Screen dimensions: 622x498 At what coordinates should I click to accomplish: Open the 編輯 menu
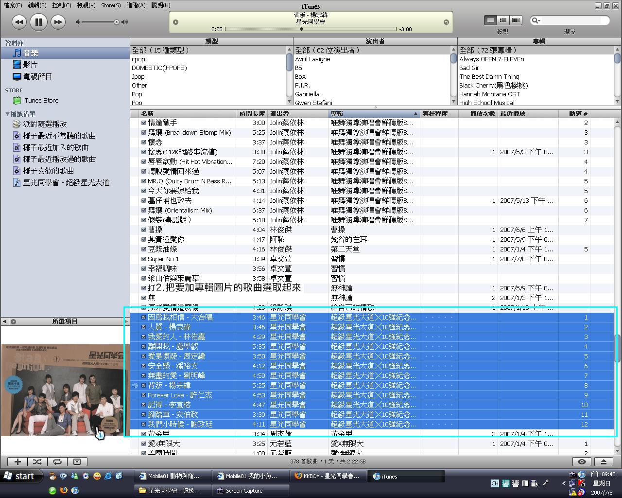[37, 5]
